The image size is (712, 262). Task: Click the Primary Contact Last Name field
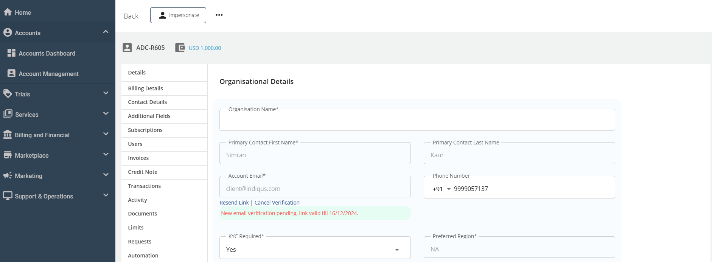click(x=519, y=153)
